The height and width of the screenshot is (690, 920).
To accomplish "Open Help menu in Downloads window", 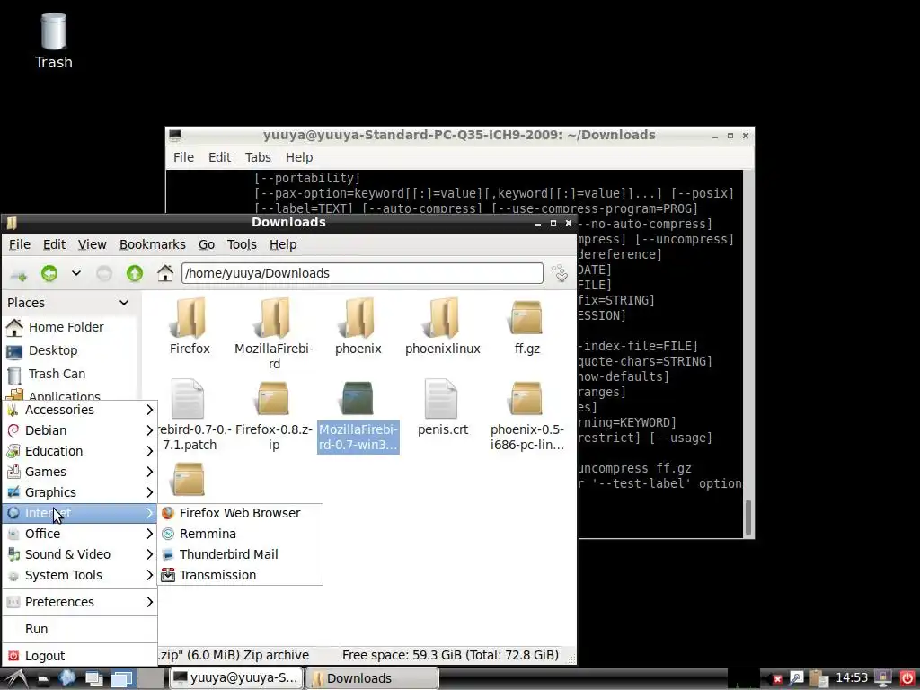I will (x=283, y=244).
